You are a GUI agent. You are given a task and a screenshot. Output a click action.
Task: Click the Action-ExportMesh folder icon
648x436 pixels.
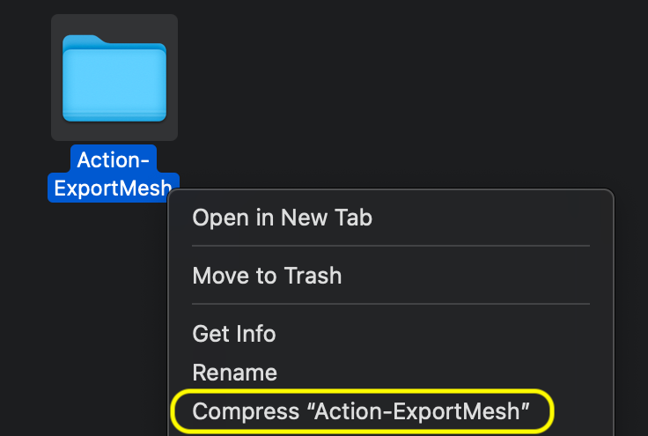[114, 78]
